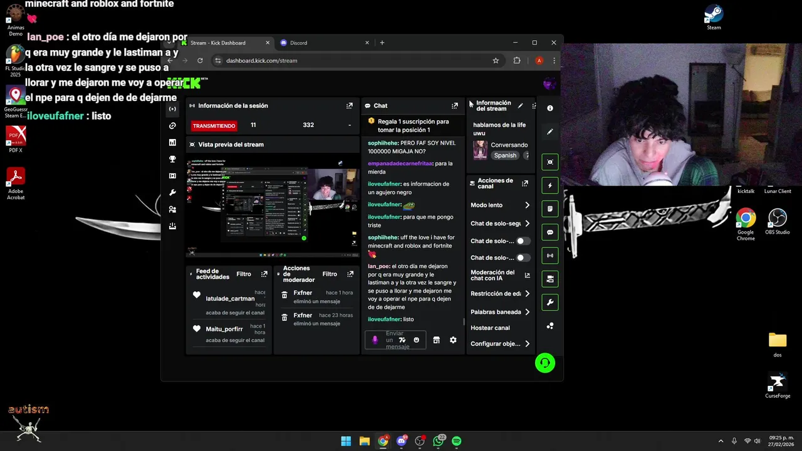Open Moderación del chat con IA

click(x=501, y=276)
